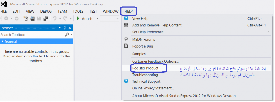Select Register Product in Help menu
This screenshot has width=275, height=102.
tap(145, 68)
